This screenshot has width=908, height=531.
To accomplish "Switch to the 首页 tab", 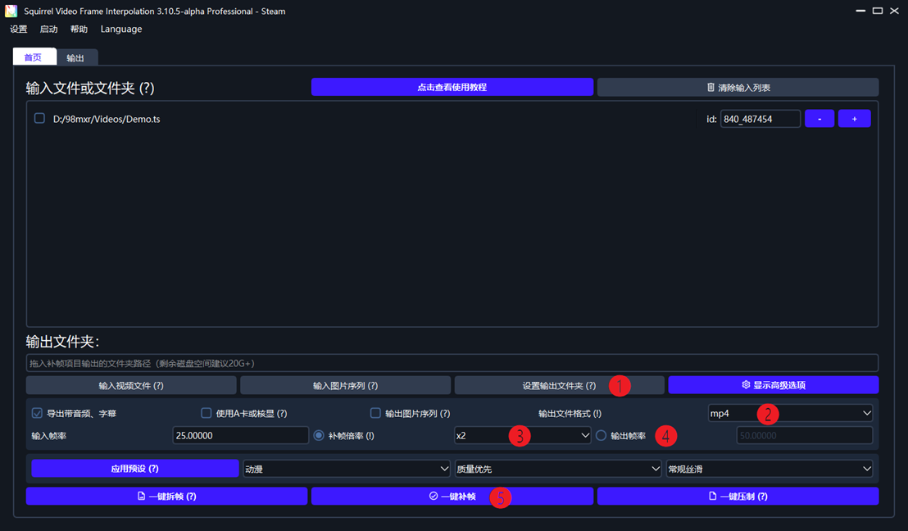I will [x=34, y=57].
